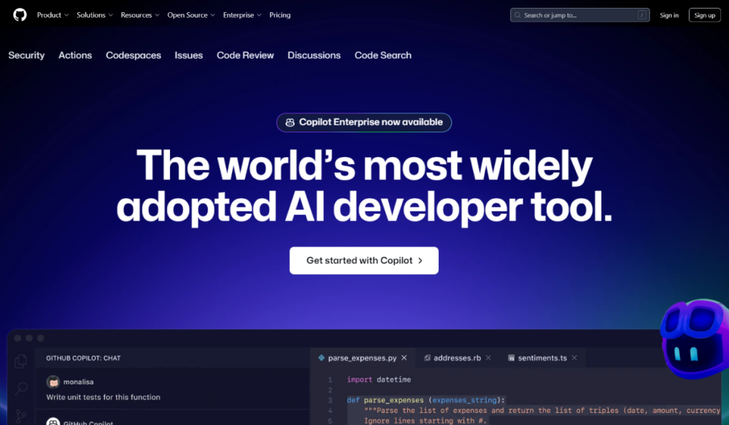
Task: Open the search icon in editor sidebar
Action: [x=21, y=388]
